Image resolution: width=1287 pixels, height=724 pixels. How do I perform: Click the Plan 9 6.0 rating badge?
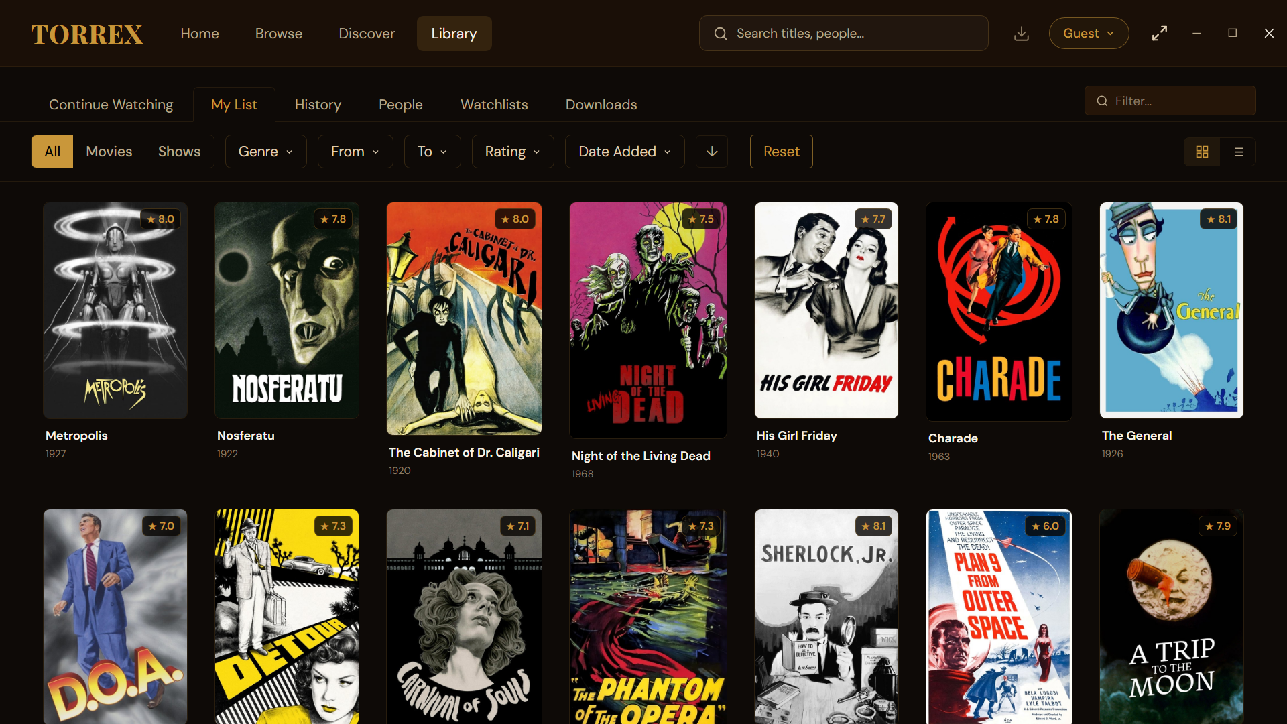(1045, 526)
